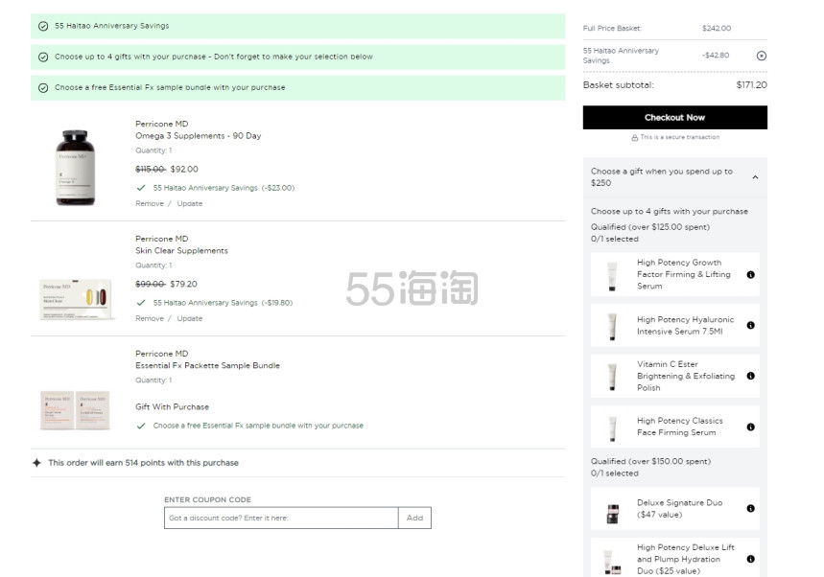Click Add to apply coupon code
This screenshot has width=824, height=577.
click(x=414, y=519)
